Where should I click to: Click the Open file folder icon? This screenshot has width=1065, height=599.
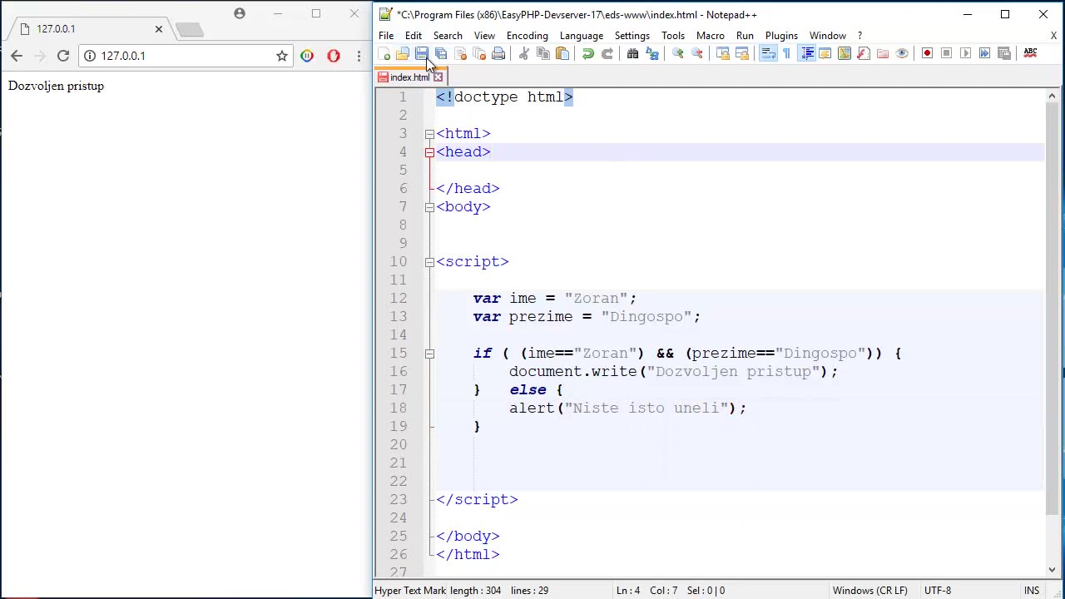tap(402, 53)
